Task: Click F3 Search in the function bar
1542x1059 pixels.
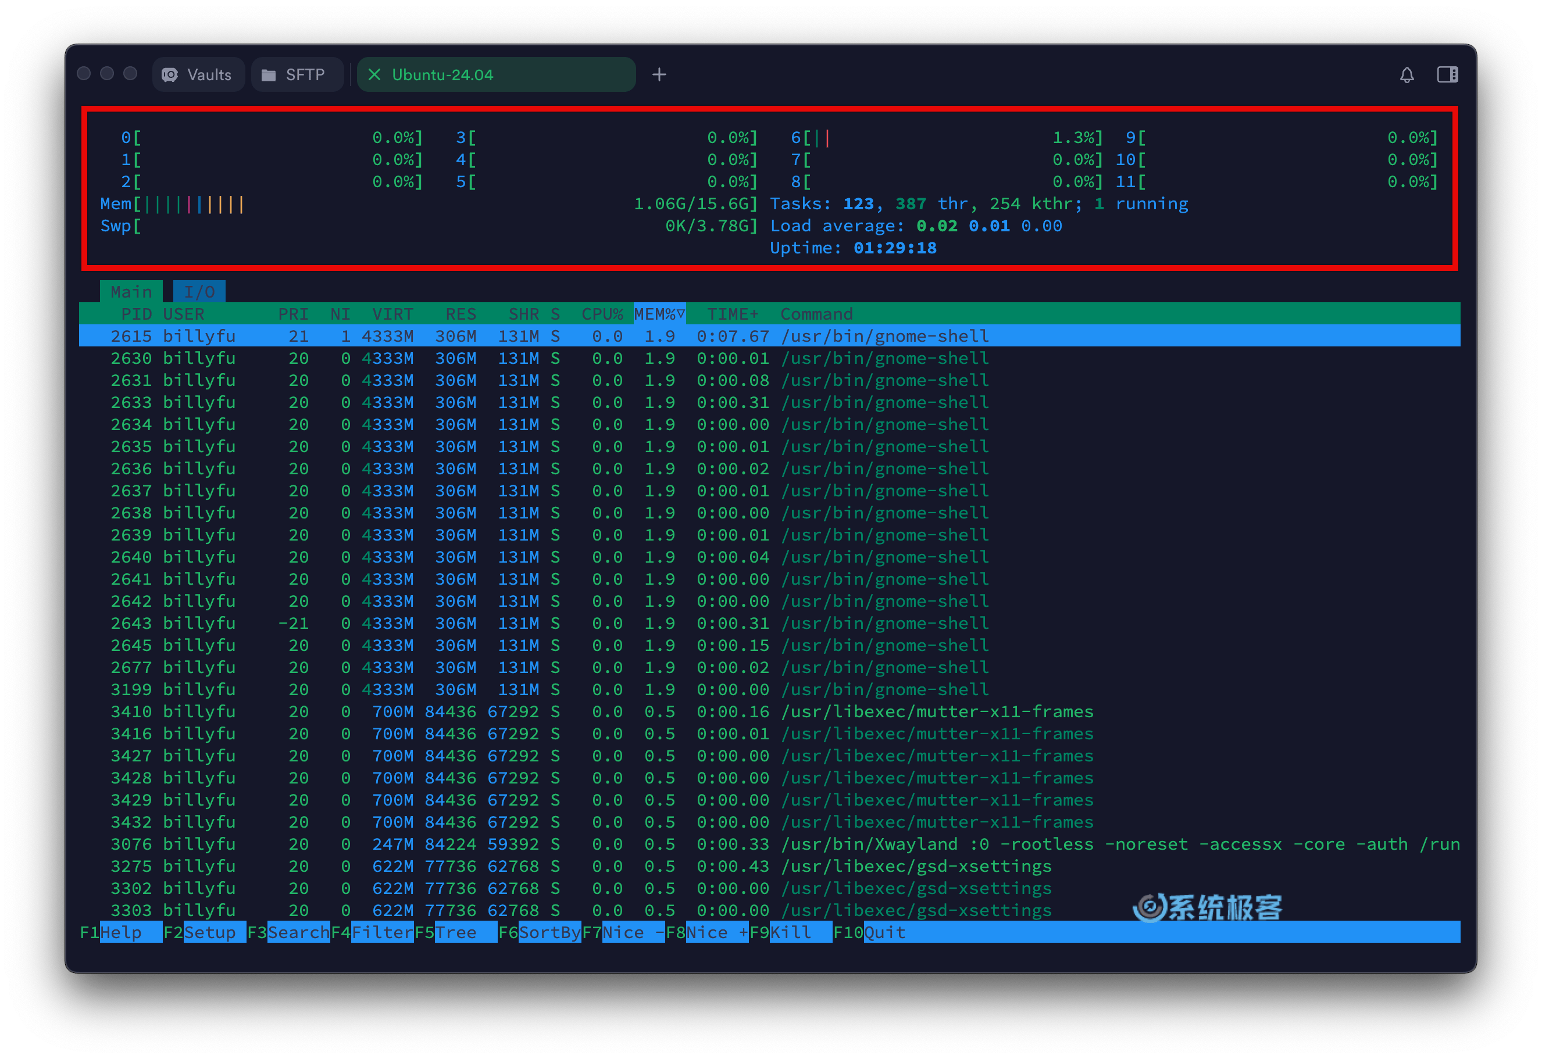Action: coord(288,932)
